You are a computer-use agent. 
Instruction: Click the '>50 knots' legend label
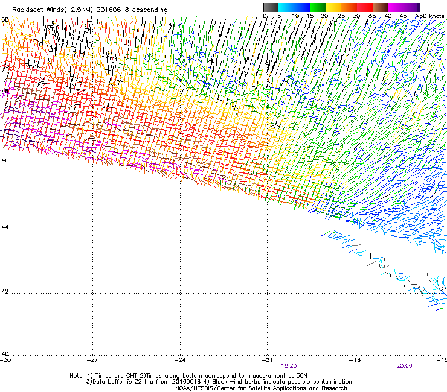click(429, 16)
